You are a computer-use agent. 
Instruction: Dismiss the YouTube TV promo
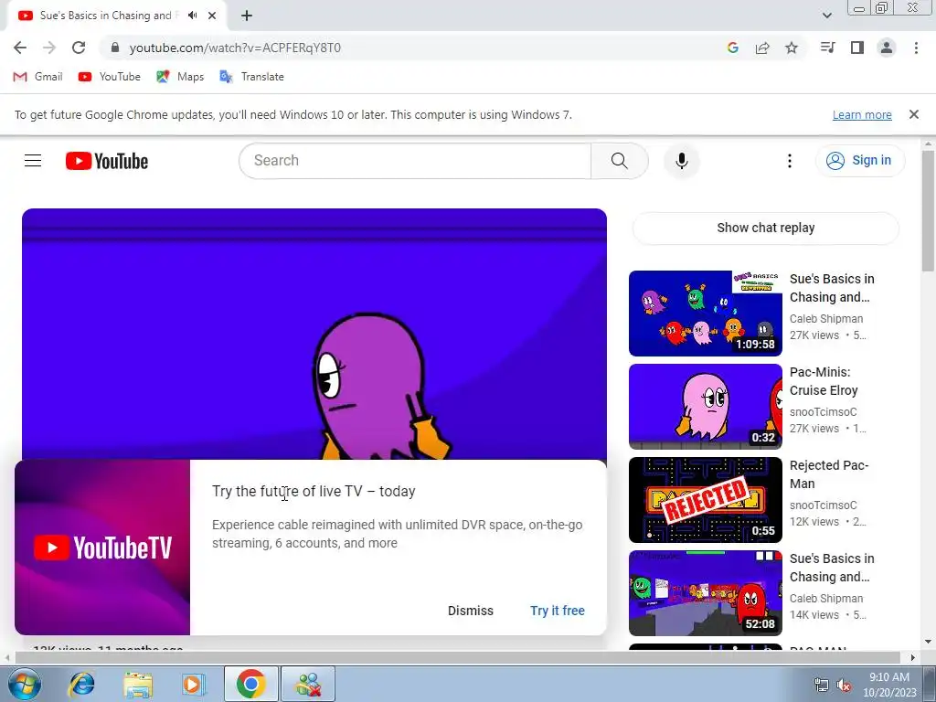(x=471, y=611)
